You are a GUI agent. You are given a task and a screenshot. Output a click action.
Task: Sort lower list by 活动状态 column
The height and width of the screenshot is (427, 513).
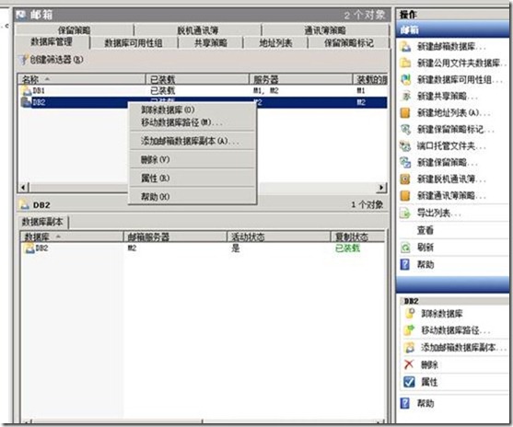278,237
